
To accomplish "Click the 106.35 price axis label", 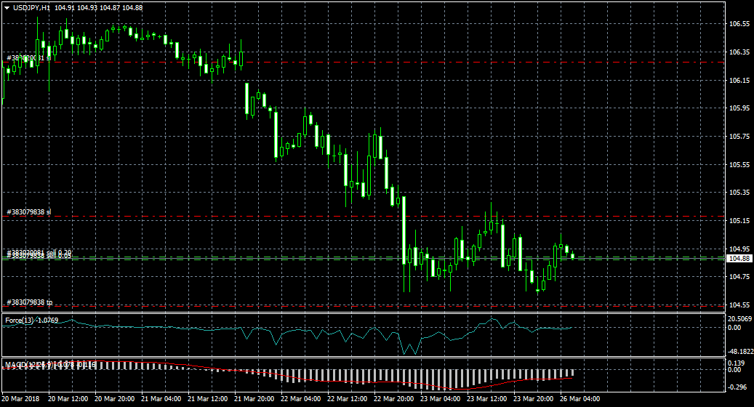I will click(x=739, y=52).
